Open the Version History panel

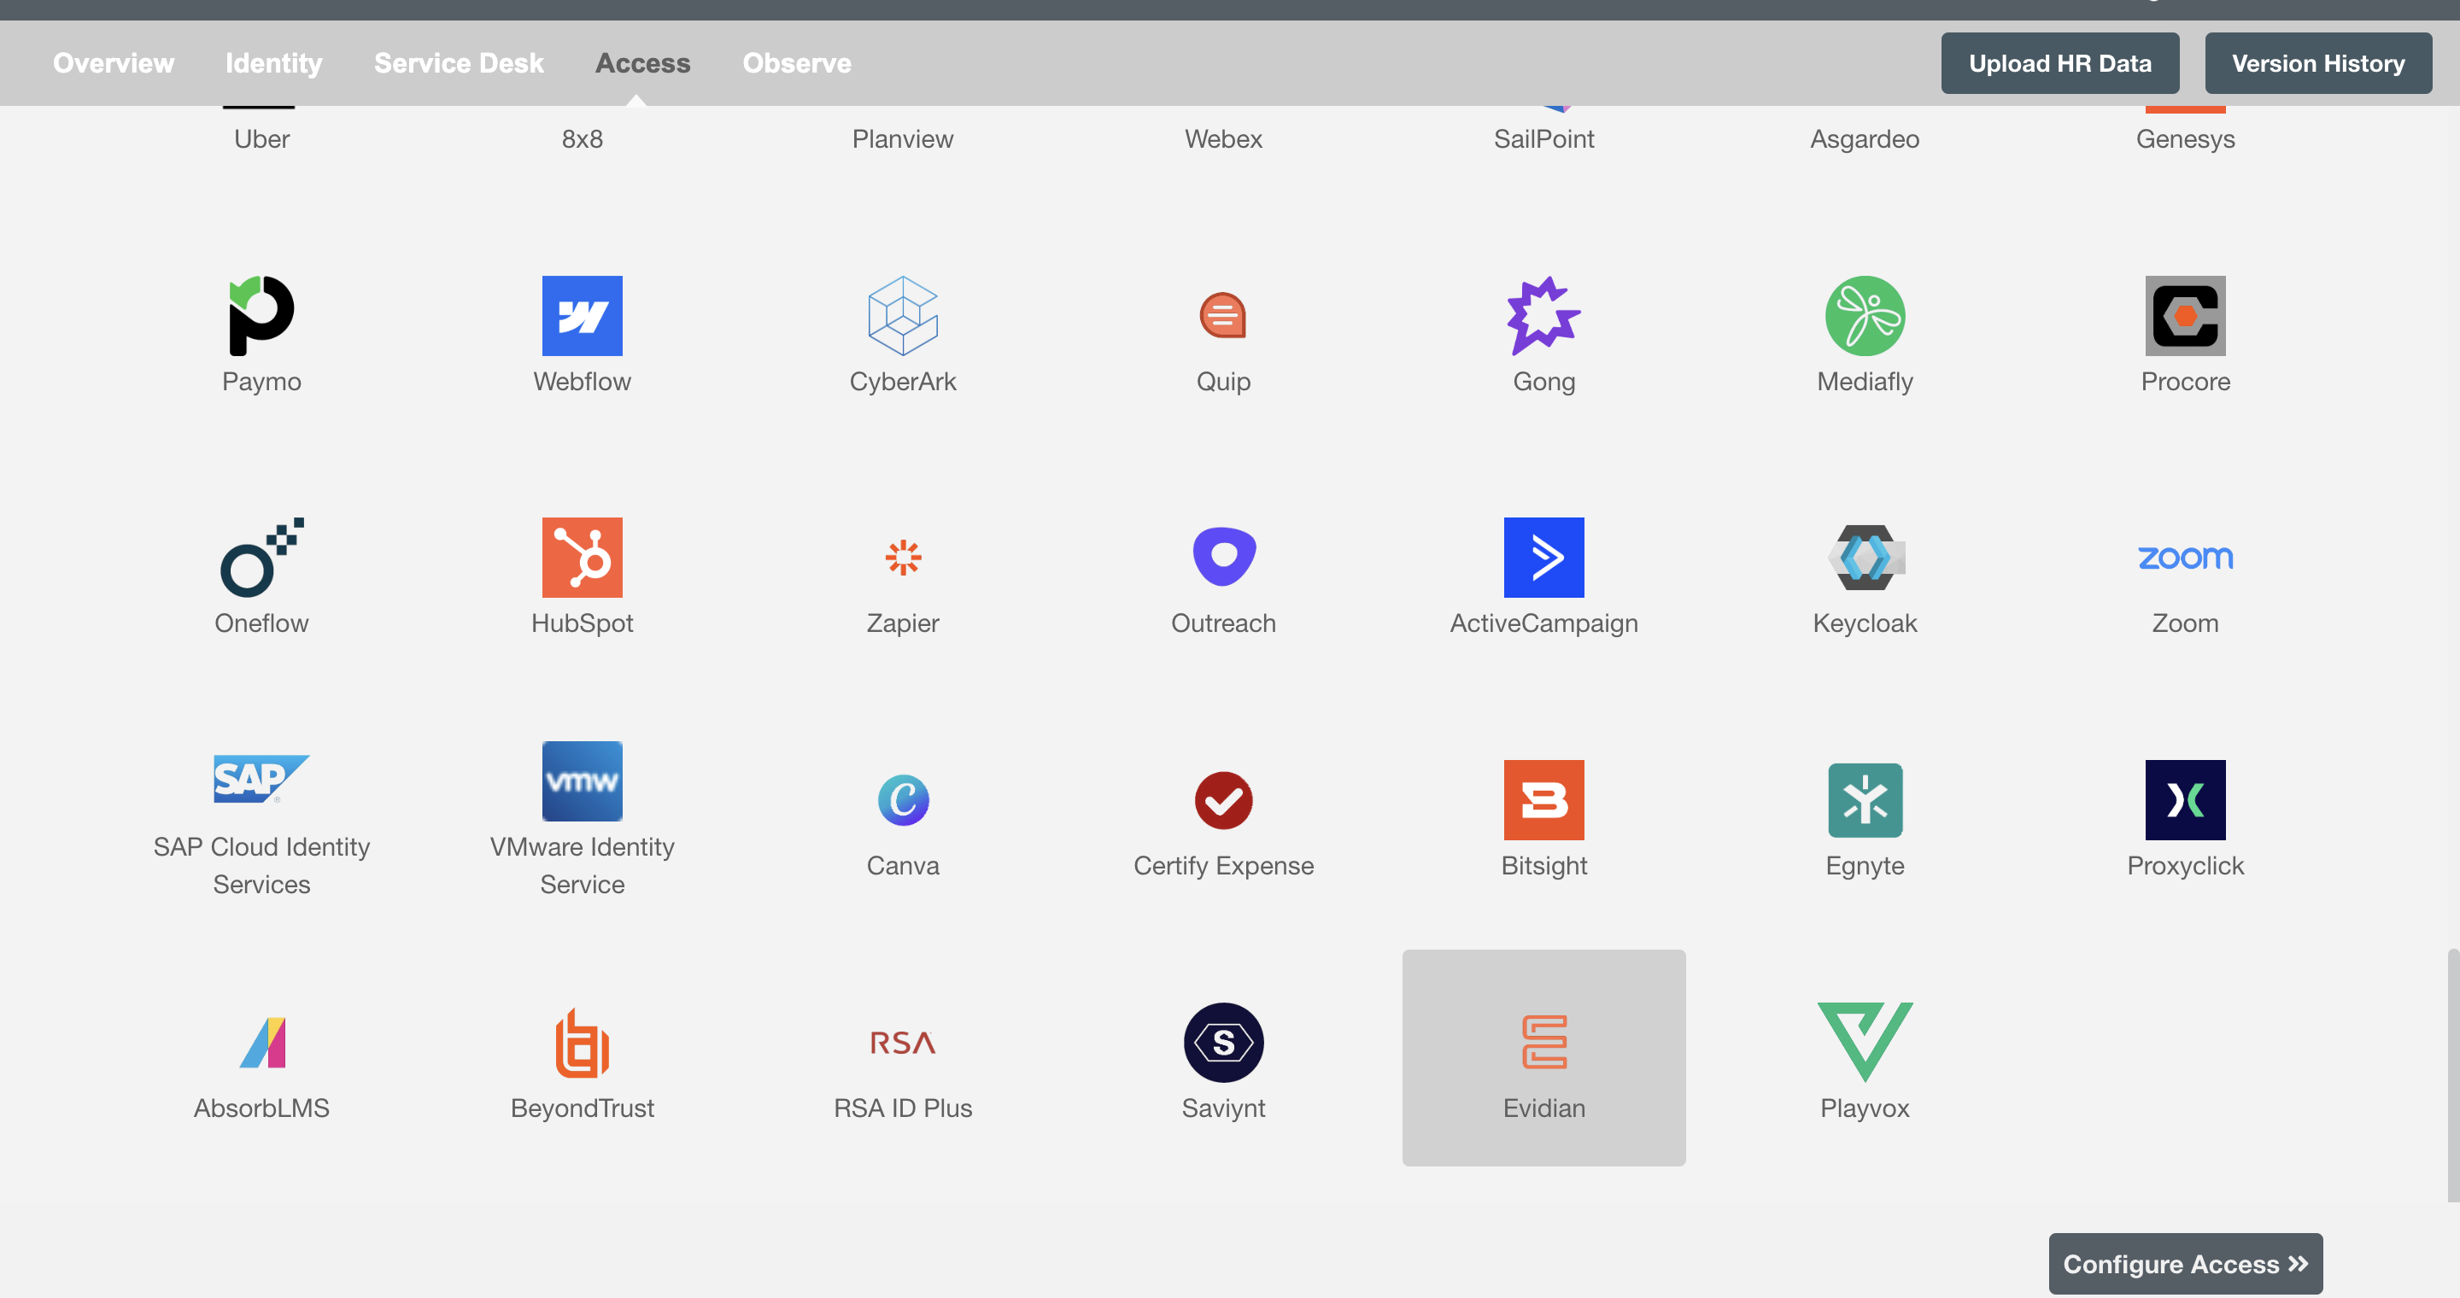pos(2318,61)
